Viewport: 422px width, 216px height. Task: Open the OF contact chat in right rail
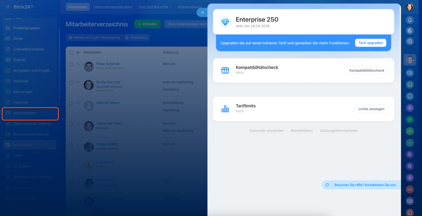point(410,119)
